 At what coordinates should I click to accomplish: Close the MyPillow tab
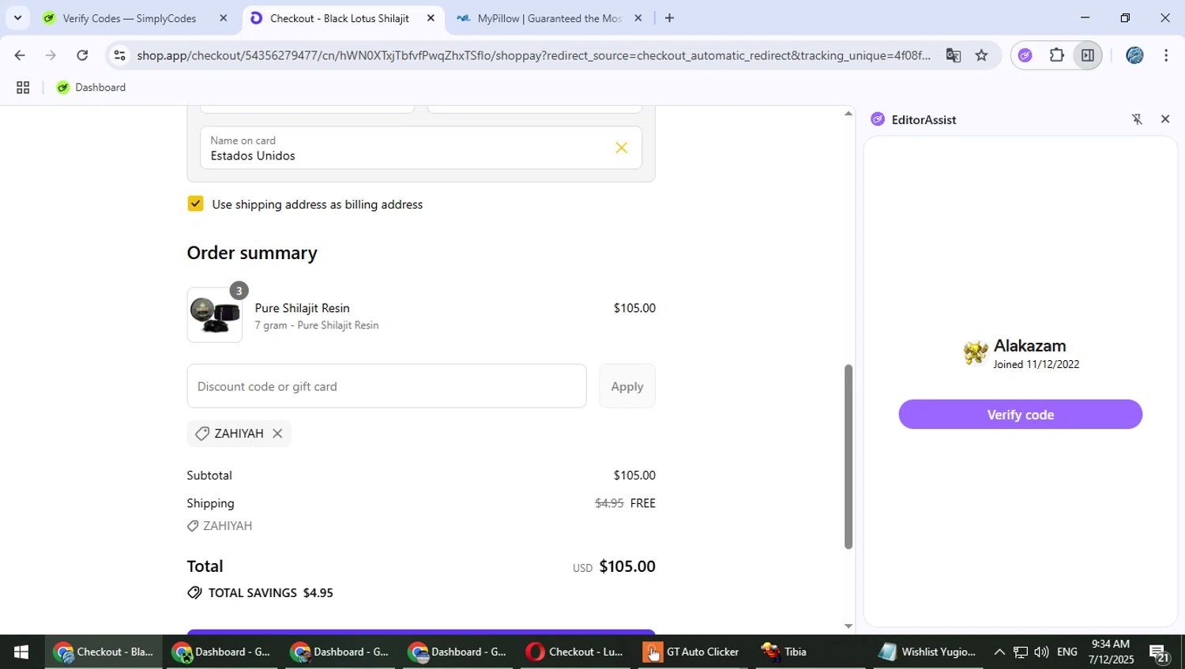tap(638, 18)
